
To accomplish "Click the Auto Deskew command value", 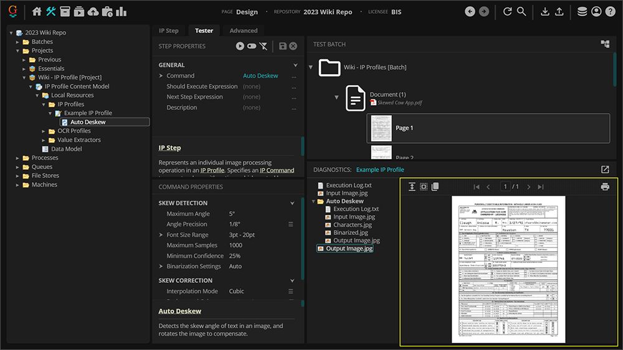I will (260, 76).
